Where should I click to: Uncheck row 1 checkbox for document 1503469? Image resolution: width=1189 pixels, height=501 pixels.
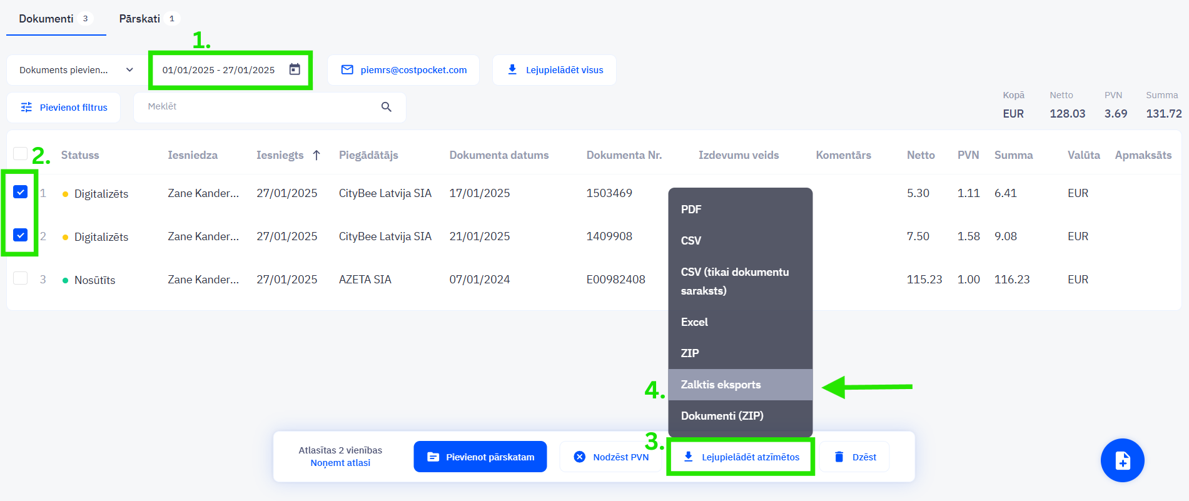click(20, 192)
